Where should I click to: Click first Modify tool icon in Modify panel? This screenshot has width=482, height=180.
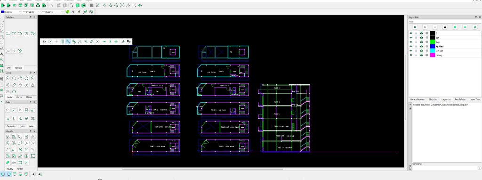(8, 137)
